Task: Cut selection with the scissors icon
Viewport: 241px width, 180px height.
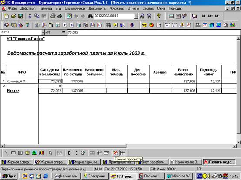Action: (x=30, y=16)
